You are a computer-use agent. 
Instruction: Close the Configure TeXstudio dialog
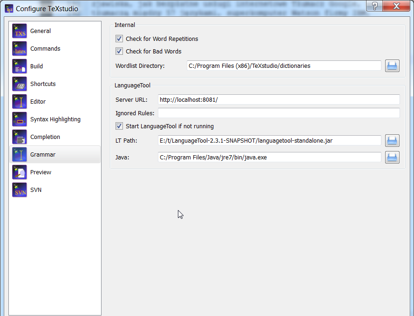[x=396, y=6]
